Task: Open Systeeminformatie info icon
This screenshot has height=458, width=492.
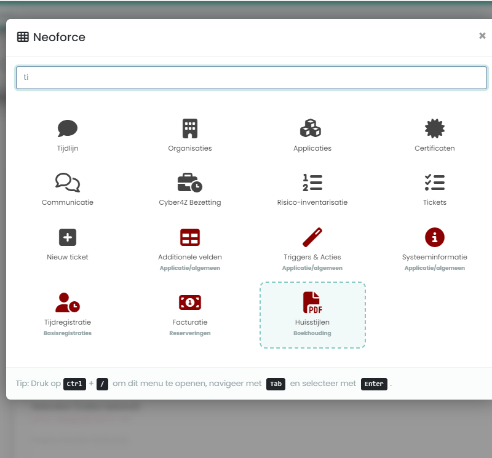Action: [x=434, y=237]
